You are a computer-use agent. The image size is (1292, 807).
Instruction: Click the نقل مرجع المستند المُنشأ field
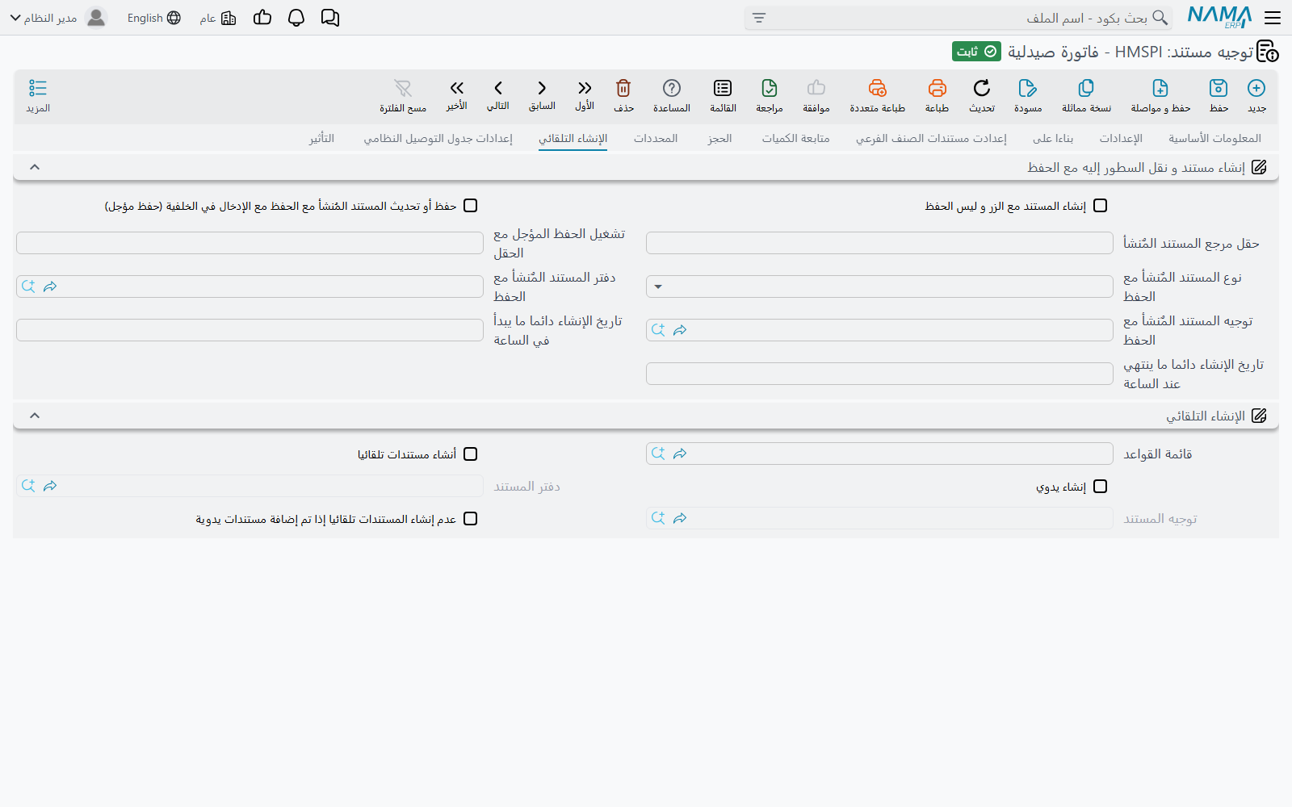(879, 243)
